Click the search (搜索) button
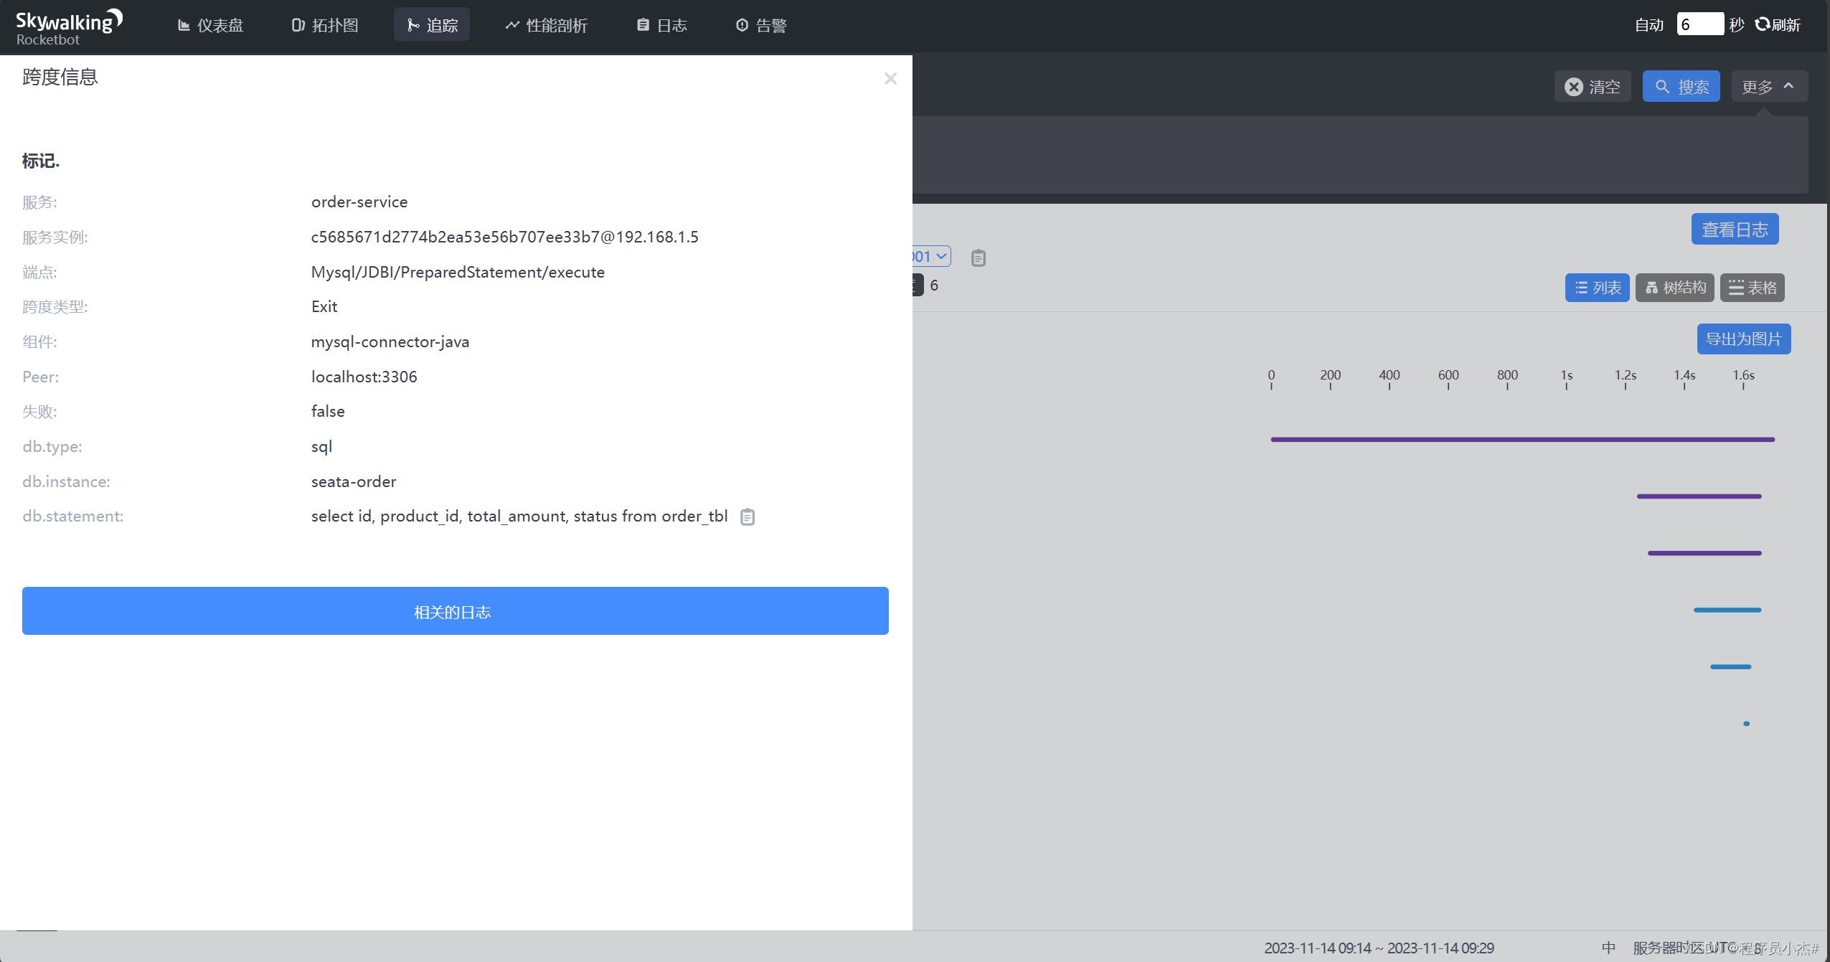The height and width of the screenshot is (962, 1830). tap(1682, 87)
